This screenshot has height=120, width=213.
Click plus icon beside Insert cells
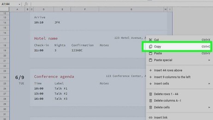pos(150,84)
